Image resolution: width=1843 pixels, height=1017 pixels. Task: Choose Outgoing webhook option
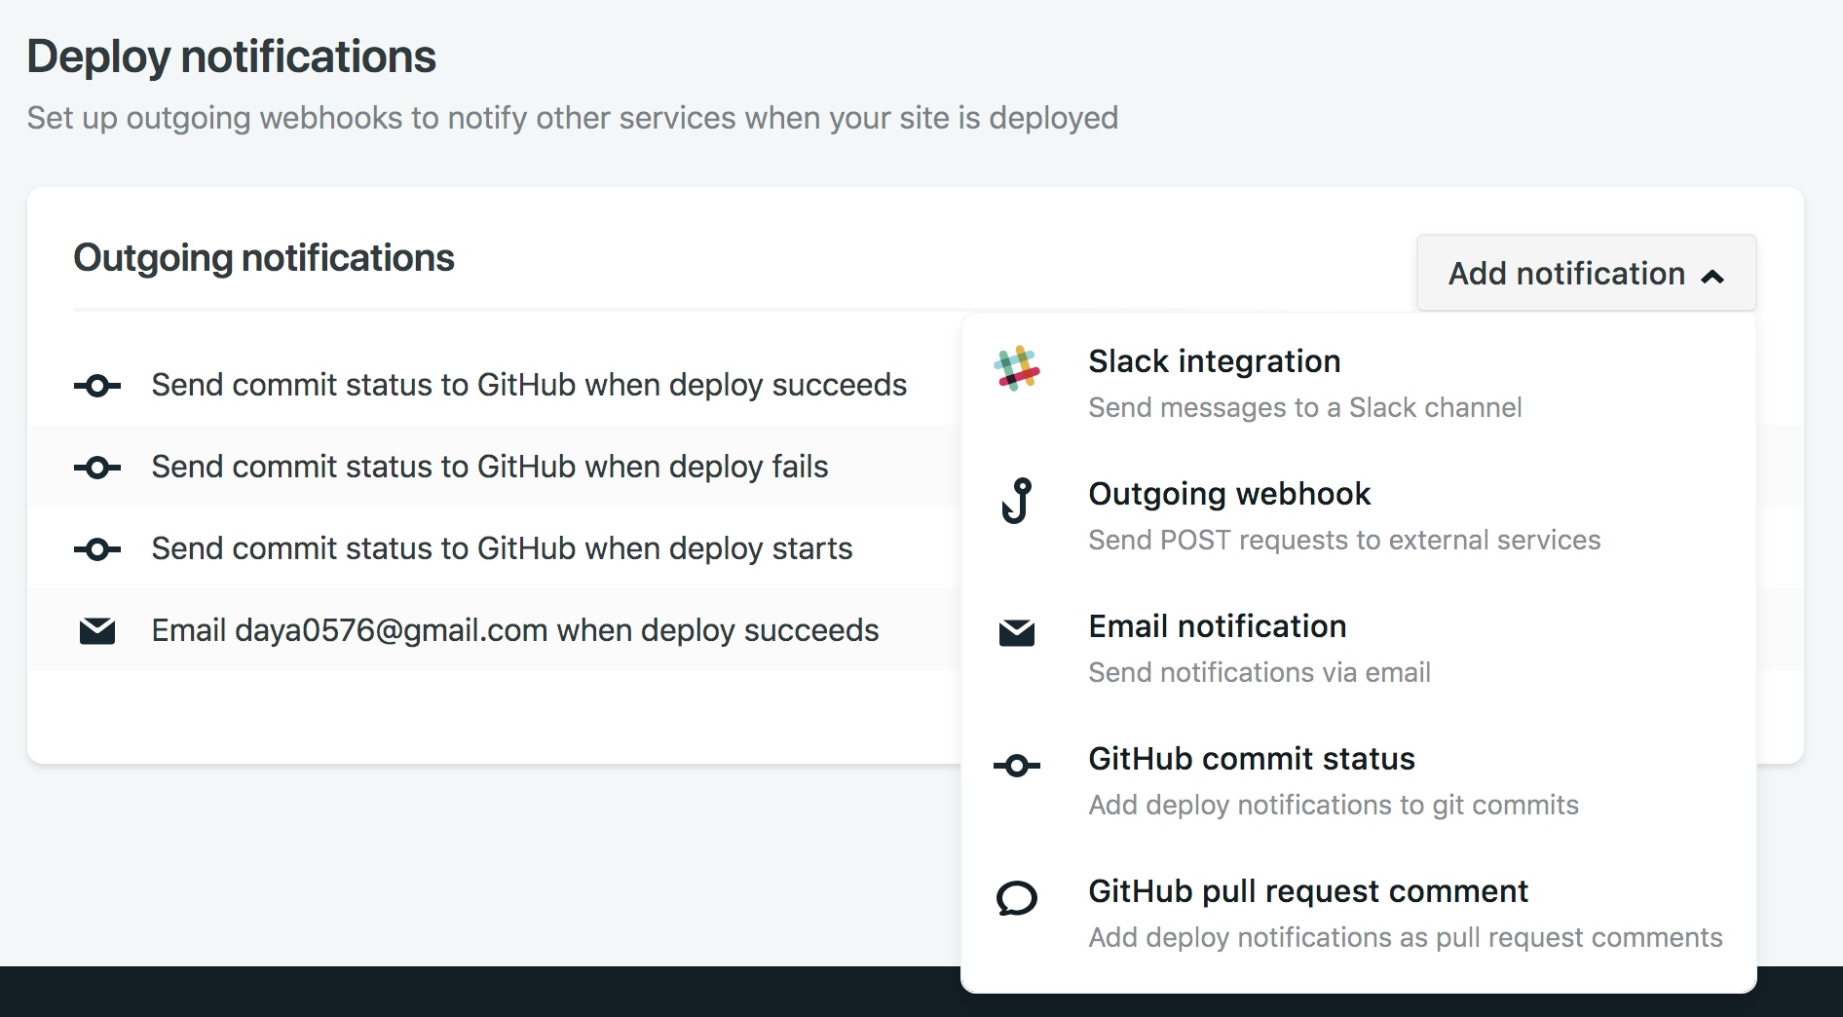click(x=1228, y=494)
